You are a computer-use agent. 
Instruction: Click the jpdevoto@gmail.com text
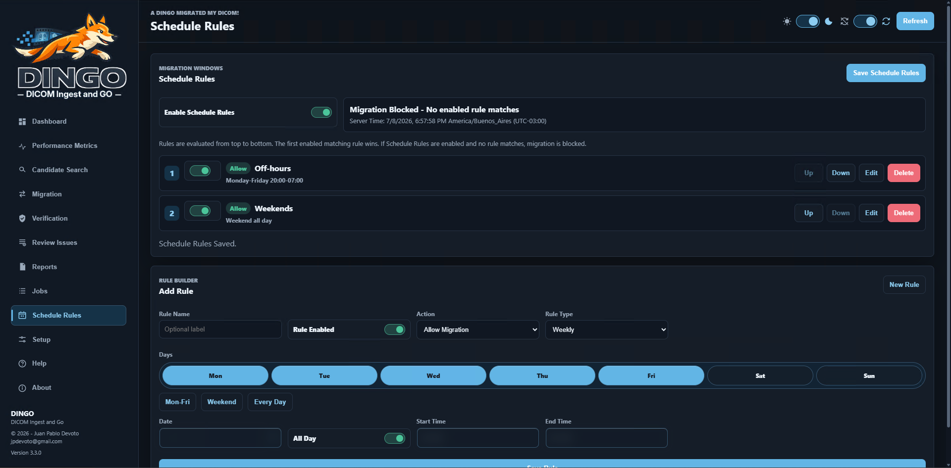pos(37,442)
